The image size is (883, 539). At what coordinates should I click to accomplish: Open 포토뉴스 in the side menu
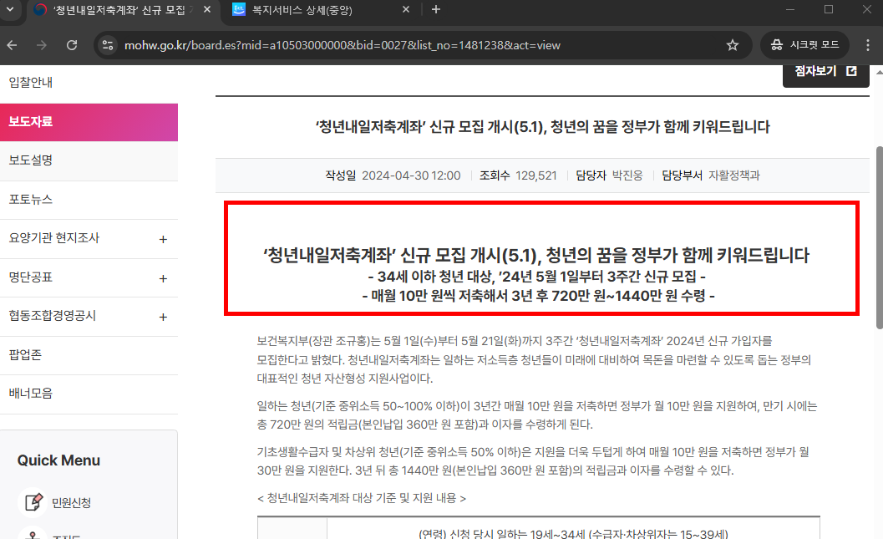coord(89,200)
